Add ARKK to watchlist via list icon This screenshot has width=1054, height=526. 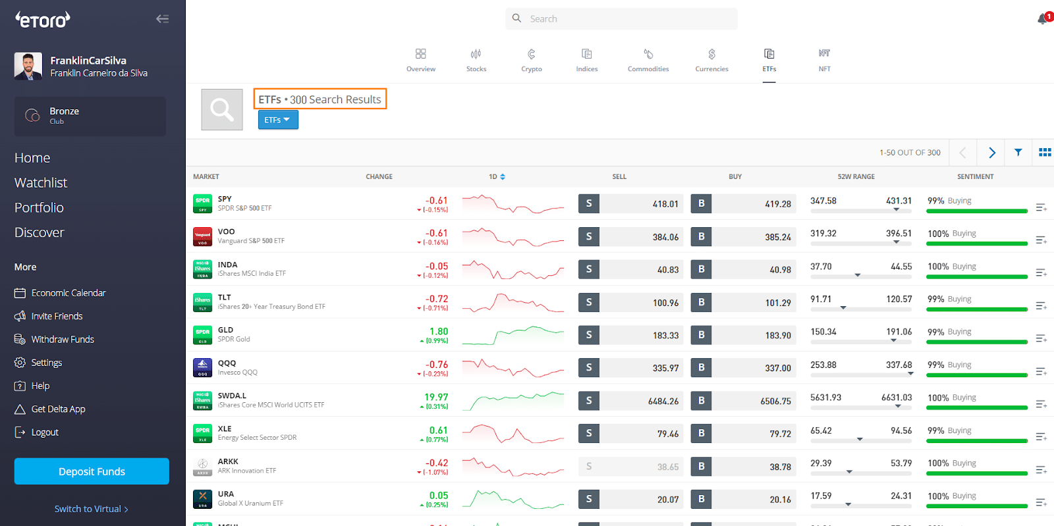pos(1041,469)
